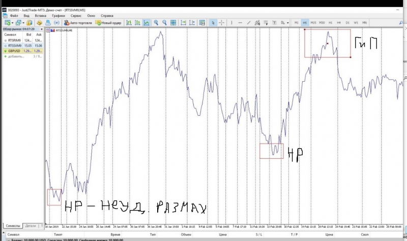Select the horizontal line drawing tool

[240, 23]
